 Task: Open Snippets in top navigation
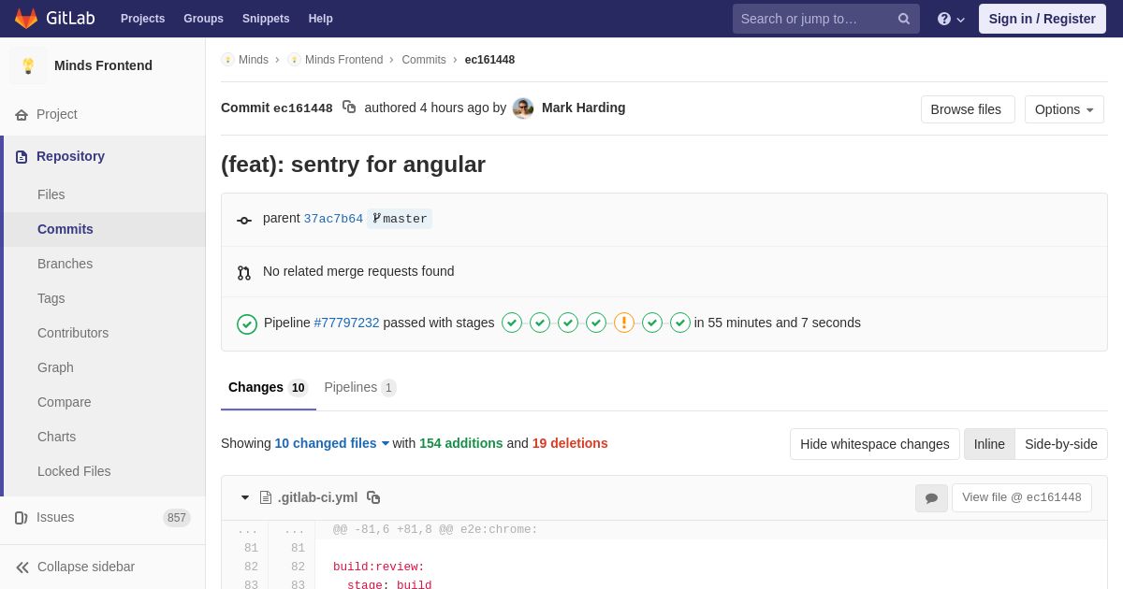click(x=266, y=19)
